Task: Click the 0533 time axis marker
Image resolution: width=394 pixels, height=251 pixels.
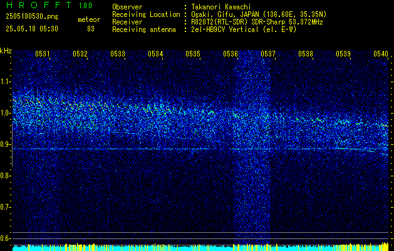Action: pos(118,53)
